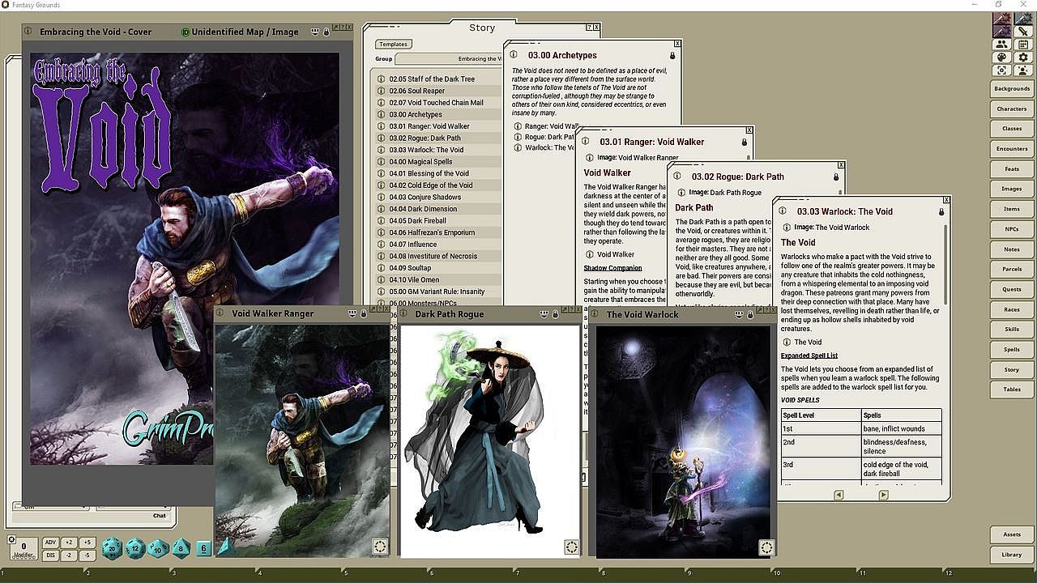Open the Feats sidebar tab
The width and height of the screenshot is (1037, 583).
(1012, 168)
